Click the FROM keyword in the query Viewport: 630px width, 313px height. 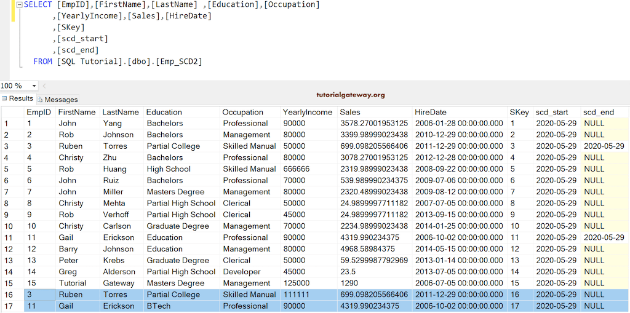point(42,61)
